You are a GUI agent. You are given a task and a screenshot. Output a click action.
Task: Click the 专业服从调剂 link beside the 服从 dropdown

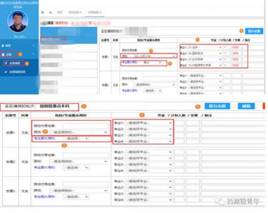point(130,62)
